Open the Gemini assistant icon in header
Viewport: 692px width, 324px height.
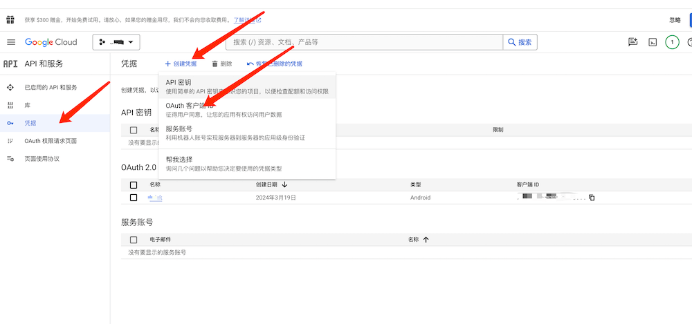[632, 42]
